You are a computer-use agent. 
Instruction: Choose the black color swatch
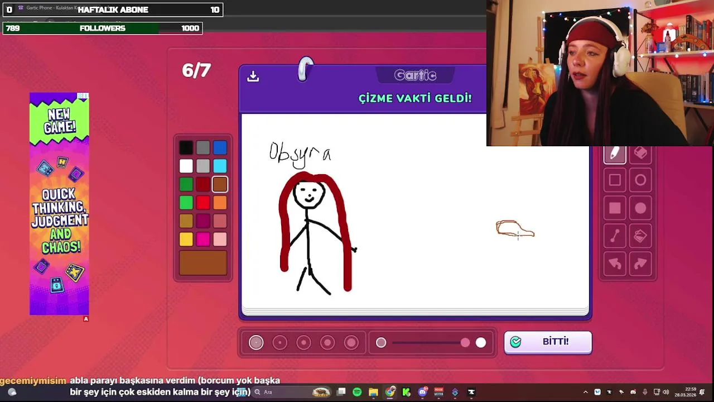pyautogui.click(x=186, y=147)
